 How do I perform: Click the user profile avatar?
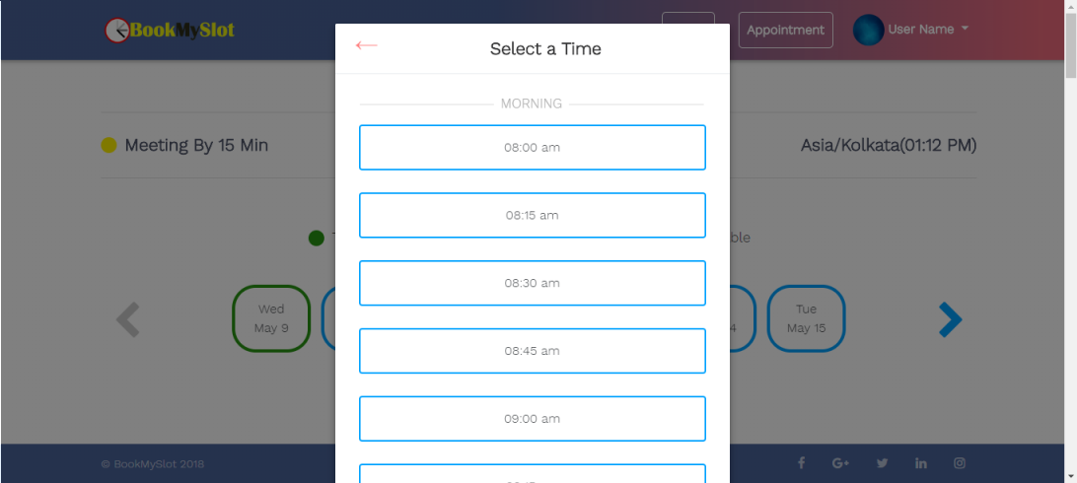coord(868,30)
